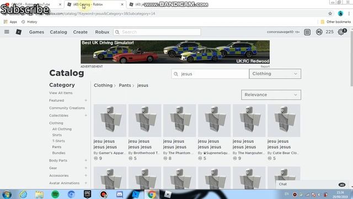Click Clothing in the breadcrumb
The width and height of the screenshot is (353, 199).
coord(103,86)
